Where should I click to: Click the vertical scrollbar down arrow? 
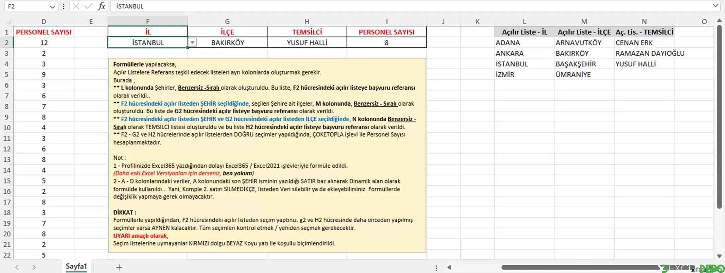(719, 256)
